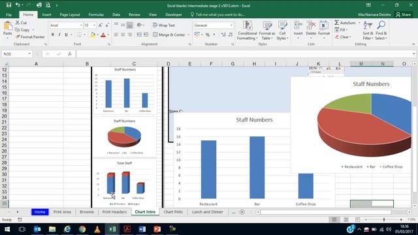Increase decimal places
The image size is (418, 235).
223,35
